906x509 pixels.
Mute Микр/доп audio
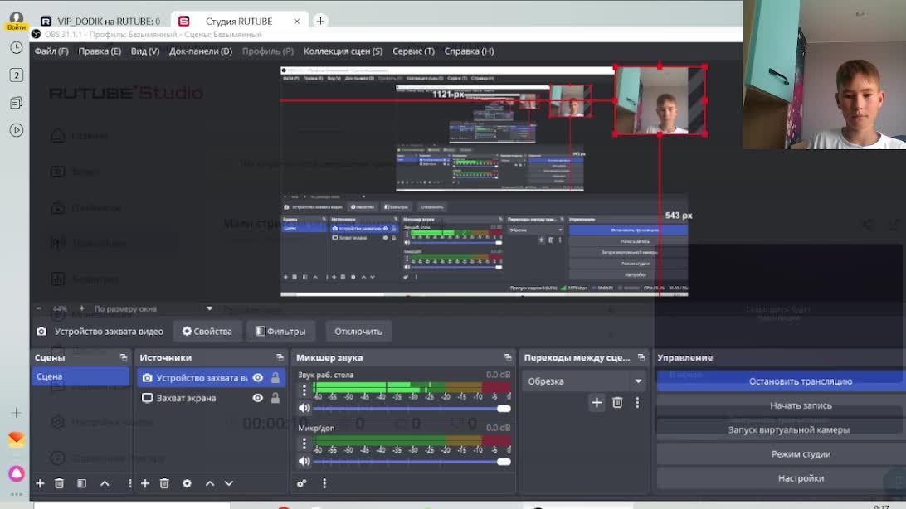pyautogui.click(x=304, y=461)
